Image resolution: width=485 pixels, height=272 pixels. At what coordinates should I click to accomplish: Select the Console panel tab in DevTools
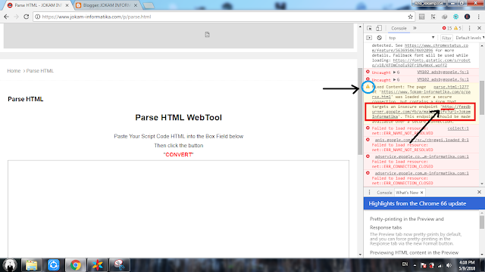pos(399,28)
